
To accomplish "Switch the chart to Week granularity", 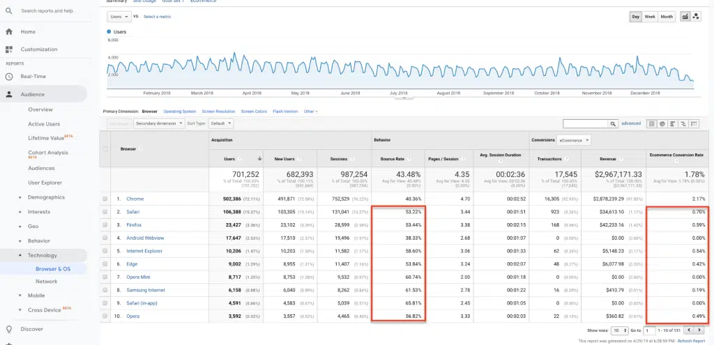I will pyautogui.click(x=650, y=17).
